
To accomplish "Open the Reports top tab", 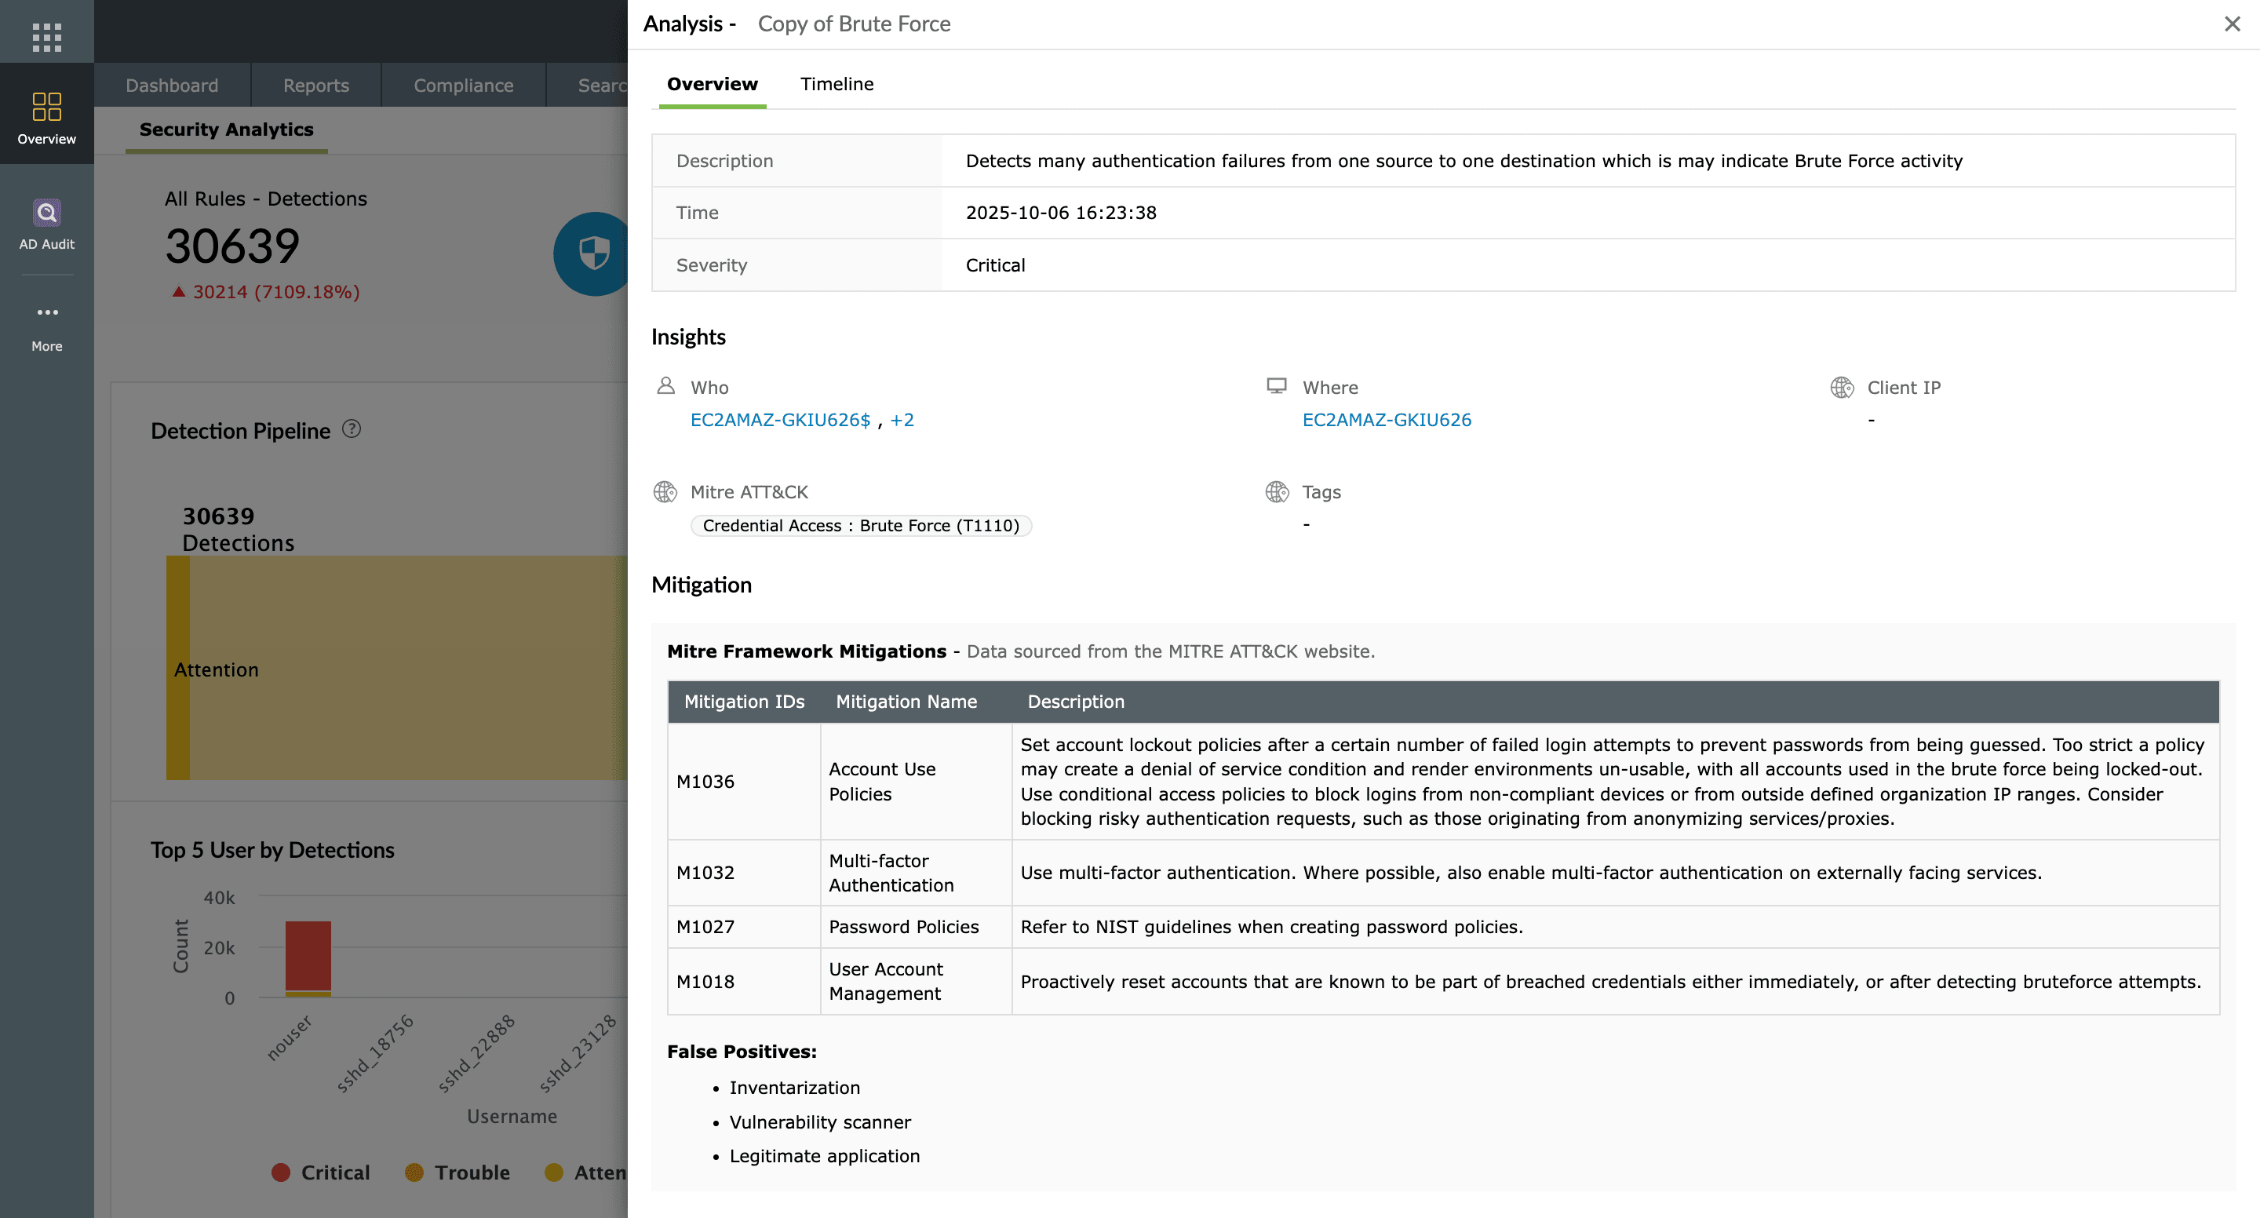I will tap(315, 85).
